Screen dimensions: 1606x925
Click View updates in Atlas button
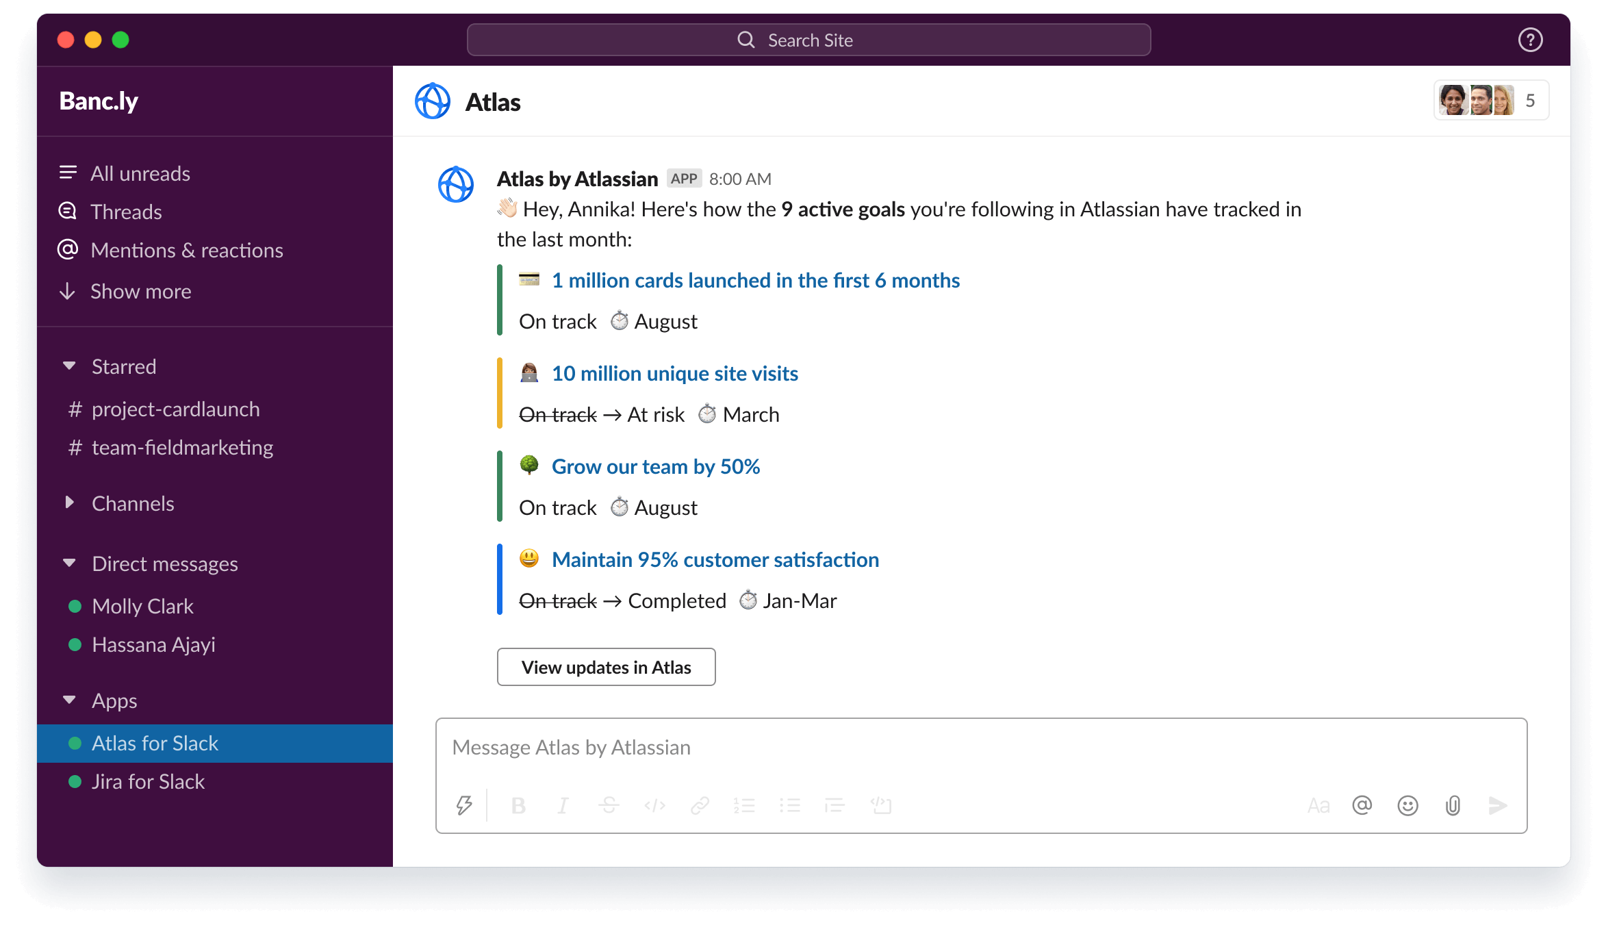point(607,666)
